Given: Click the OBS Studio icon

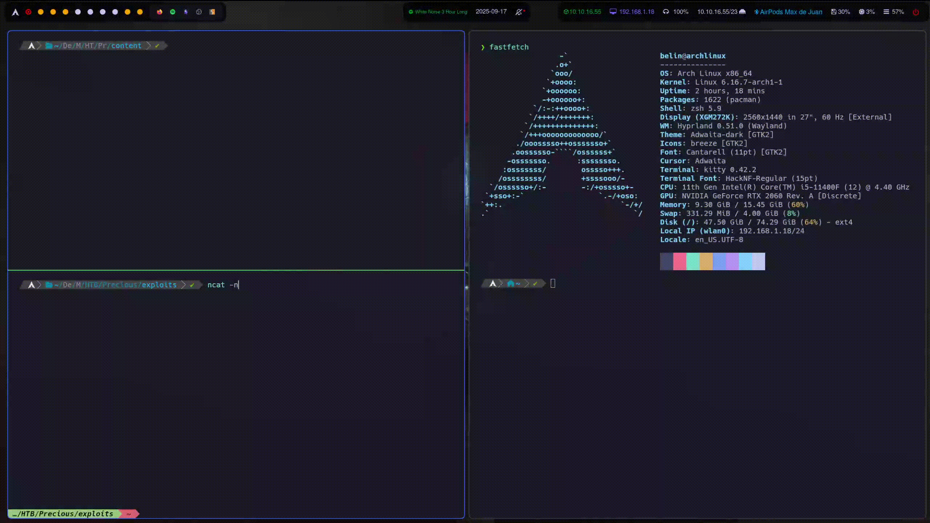Looking at the screenshot, I should coord(199,12).
